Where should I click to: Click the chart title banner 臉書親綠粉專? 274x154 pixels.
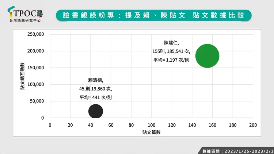click(153, 15)
